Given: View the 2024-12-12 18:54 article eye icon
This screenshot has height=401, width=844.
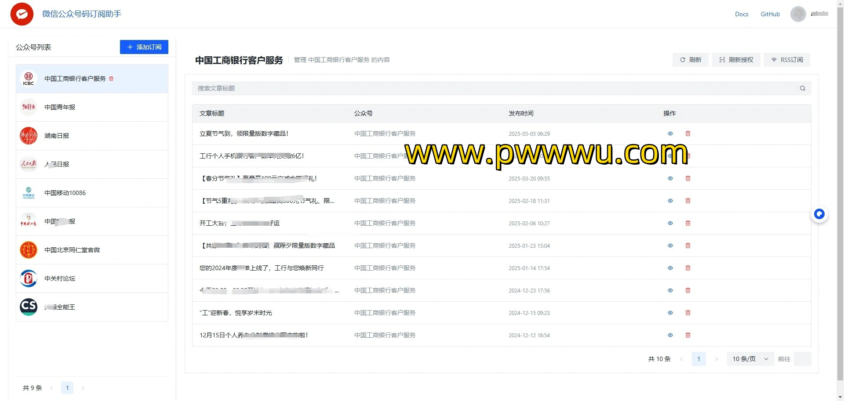Looking at the screenshot, I should (670, 335).
